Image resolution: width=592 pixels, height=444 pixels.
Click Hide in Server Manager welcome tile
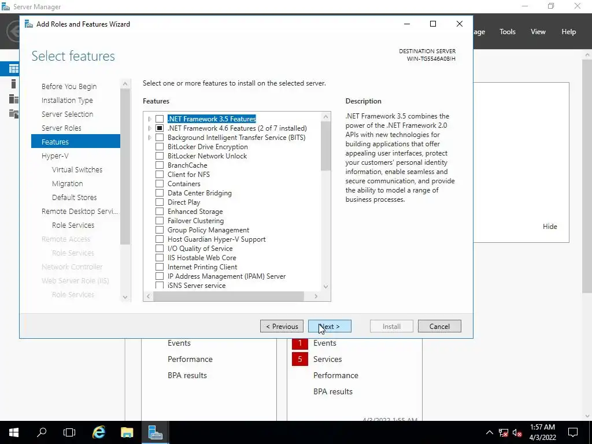pyautogui.click(x=550, y=227)
